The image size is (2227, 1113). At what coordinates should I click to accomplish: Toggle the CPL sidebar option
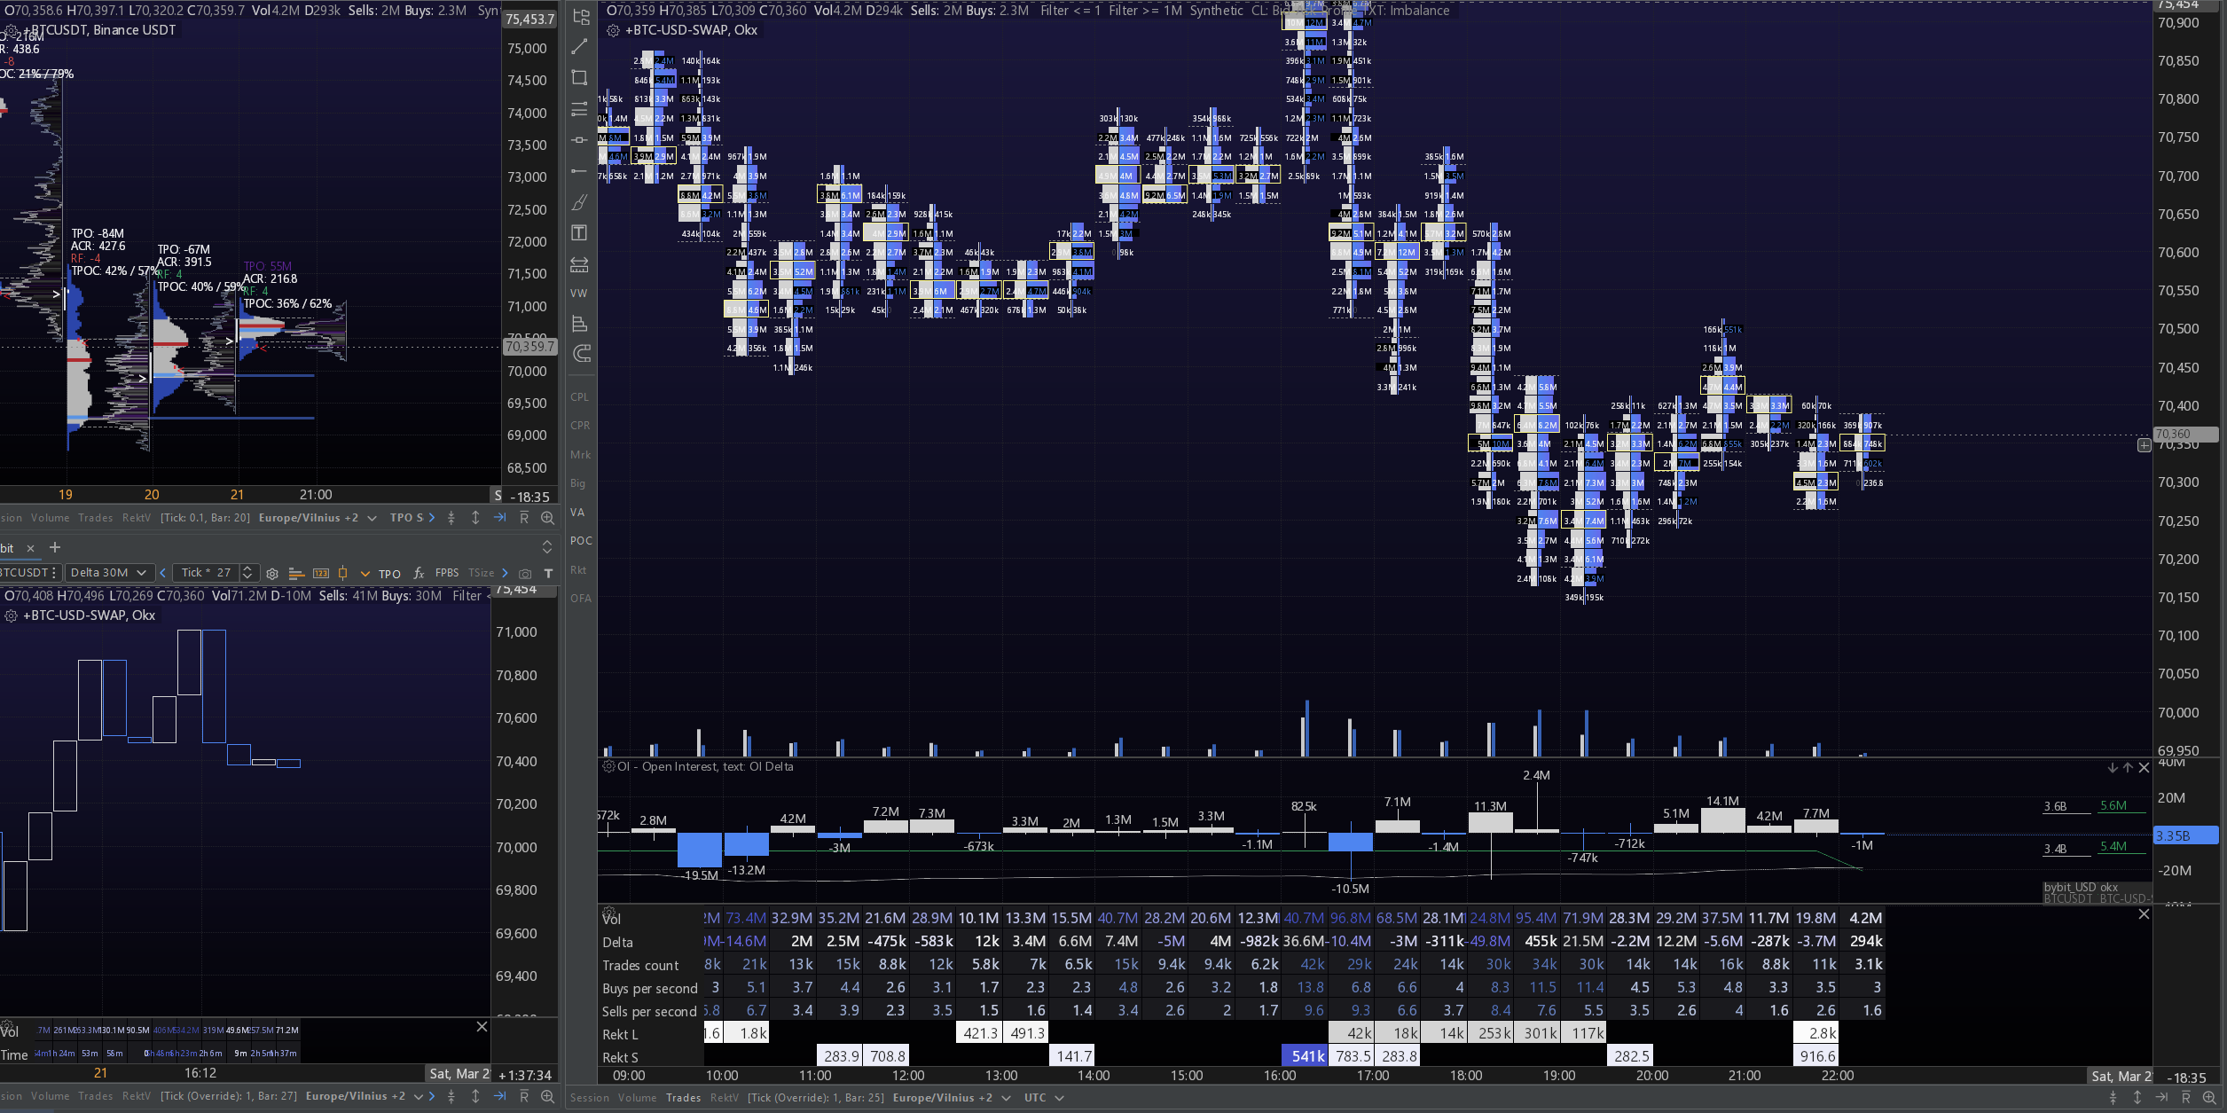click(x=580, y=396)
